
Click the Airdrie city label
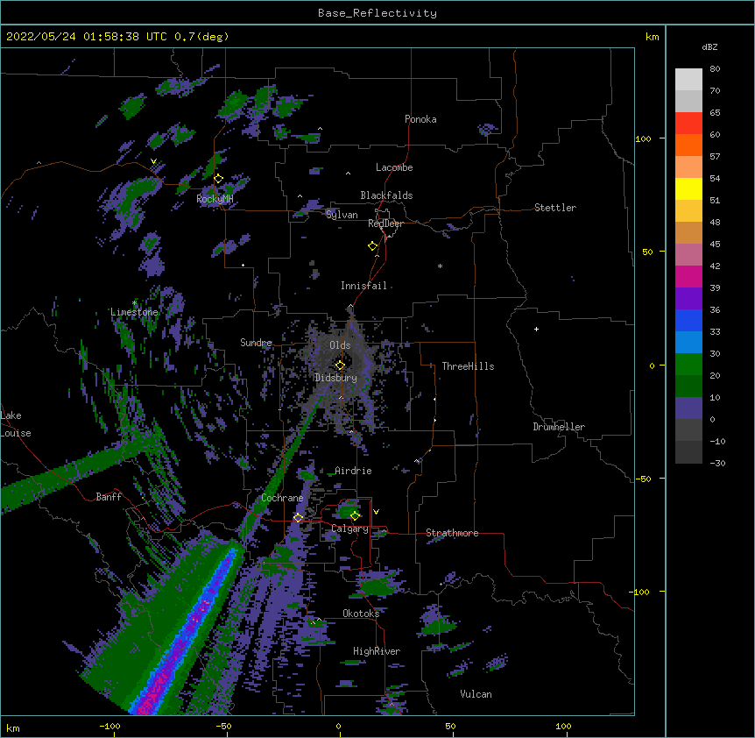[353, 471]
